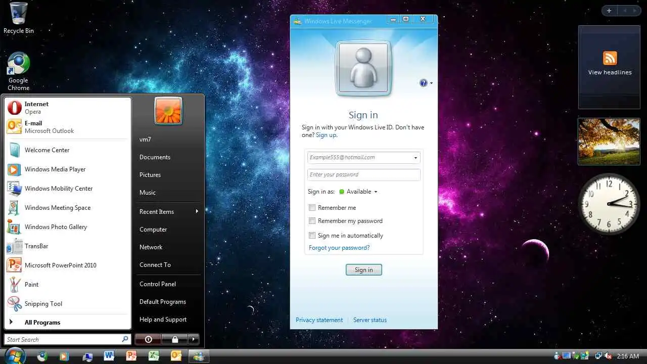Open Microsoft Outlook E-mail entry in Start menu
Image resolution: width=647 pixels, height=364 pixels.
click(x=67, y=127)
